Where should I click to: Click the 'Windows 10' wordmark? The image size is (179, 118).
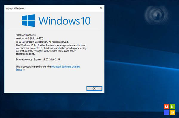(x=64, y=21)
